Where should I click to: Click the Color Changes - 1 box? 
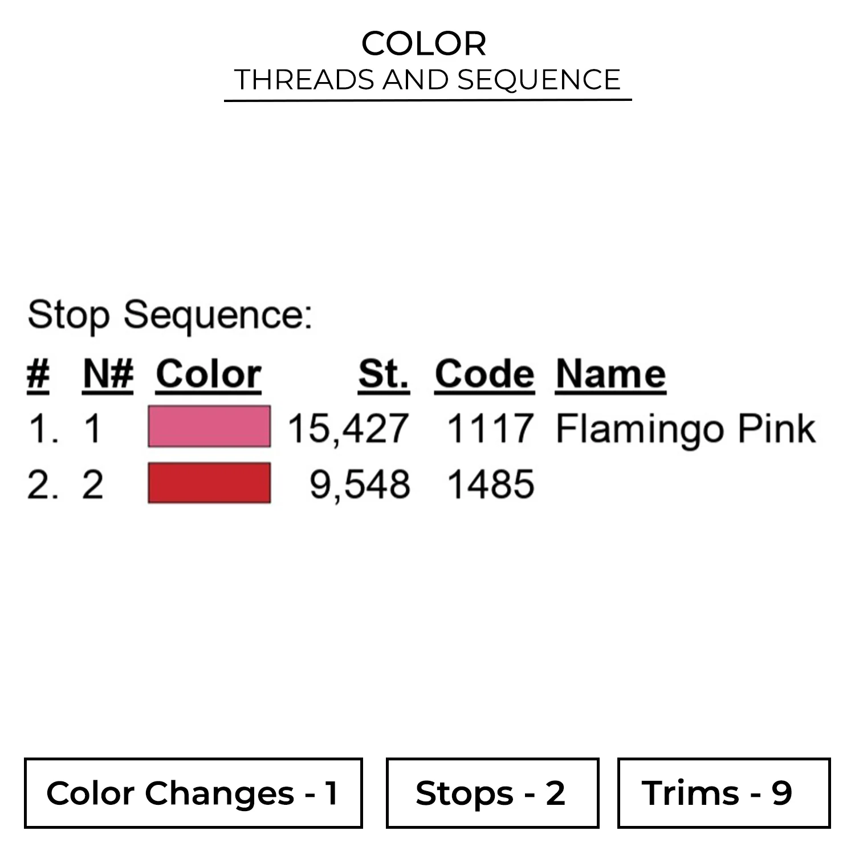click(x=193, y=793)
